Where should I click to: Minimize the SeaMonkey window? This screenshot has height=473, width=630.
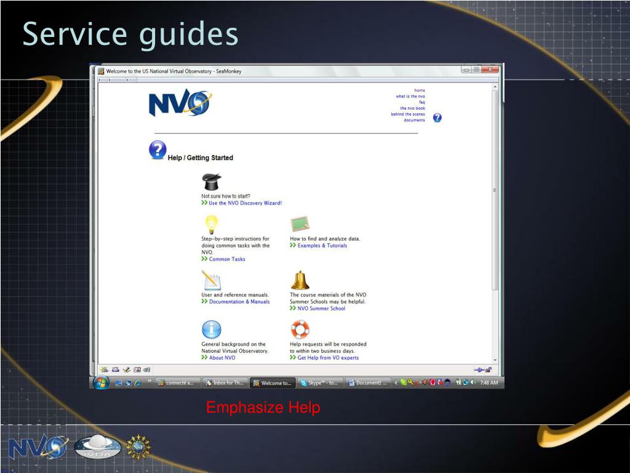466,69
